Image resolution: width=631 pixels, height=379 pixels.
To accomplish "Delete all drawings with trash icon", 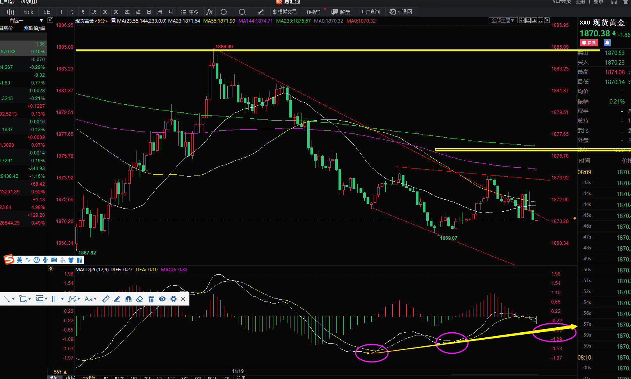I will click(151, 299).
